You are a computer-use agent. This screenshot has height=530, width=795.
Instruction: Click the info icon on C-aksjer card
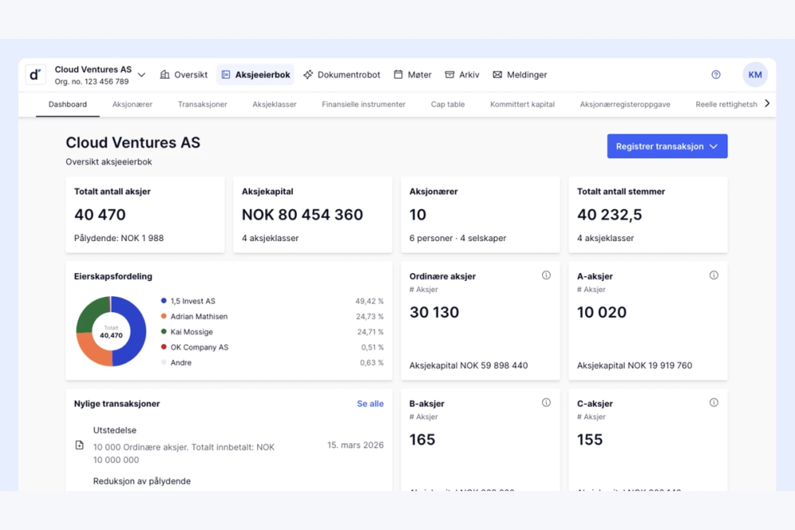714,403
